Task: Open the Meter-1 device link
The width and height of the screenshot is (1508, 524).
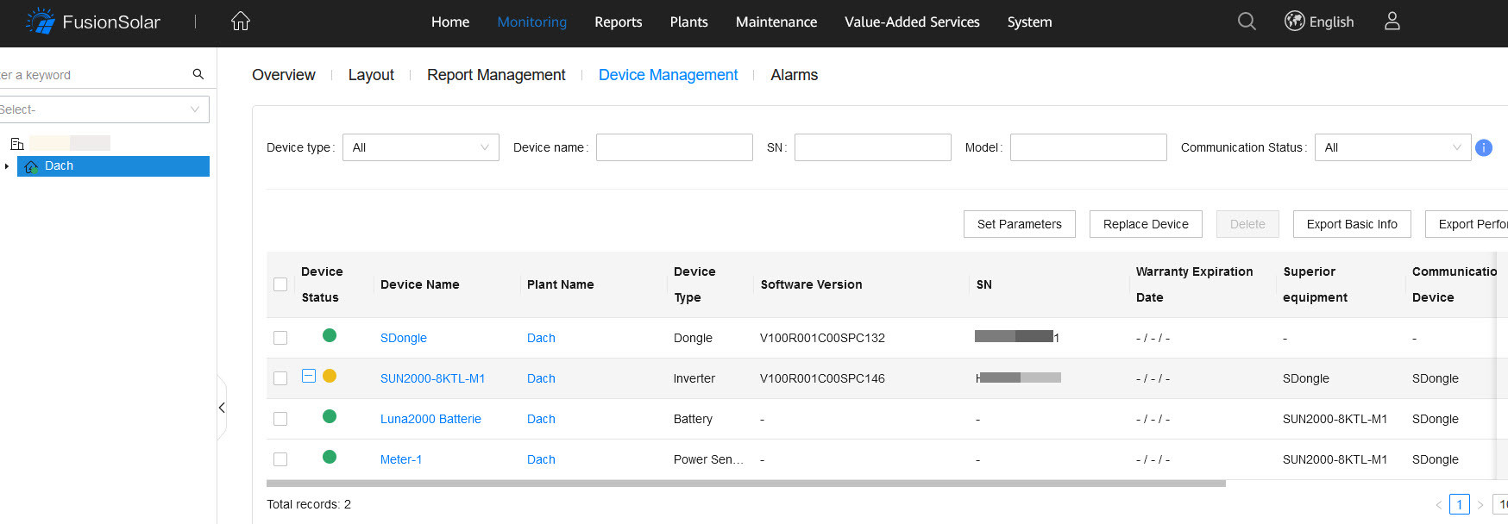Action: pos(401,459)
